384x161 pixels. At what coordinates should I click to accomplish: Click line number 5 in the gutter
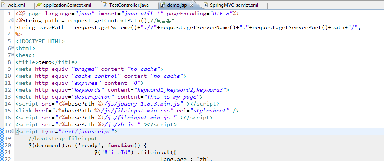click(9, 42)
